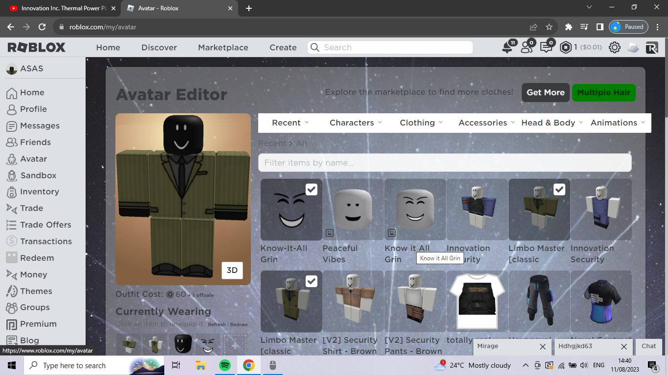This screenshot has height=375, width=668.
Task: Open Marketplace in top nav
Action: point(223,47)
